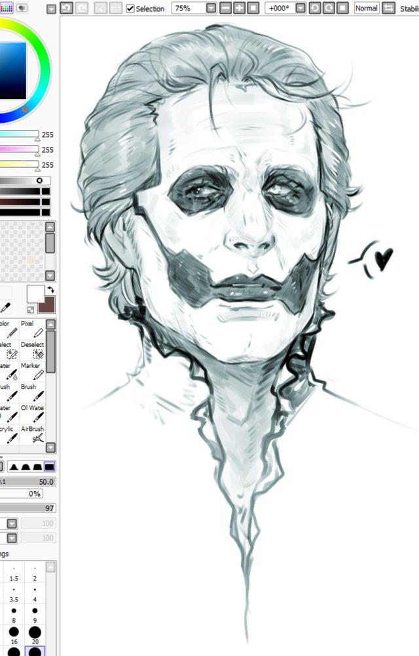The height and width of the screenshot is (656, 419).
Task: Select the Pixel pen tool
Action: click(x=33, y=329)
